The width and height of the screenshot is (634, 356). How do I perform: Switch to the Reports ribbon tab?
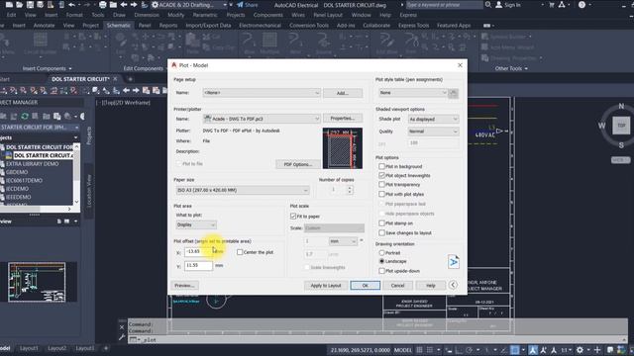point(168,25)
